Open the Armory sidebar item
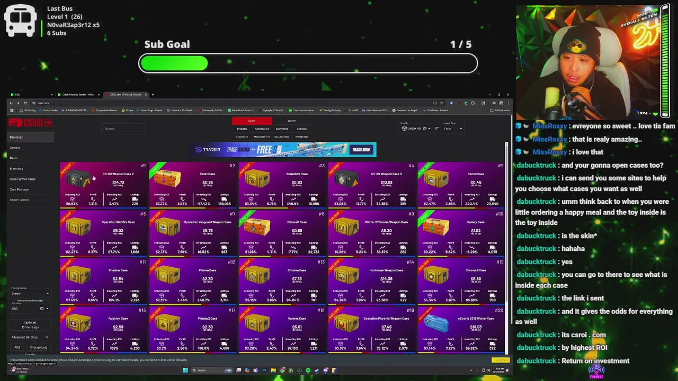678x381 pixels. (x=30, y=148)
